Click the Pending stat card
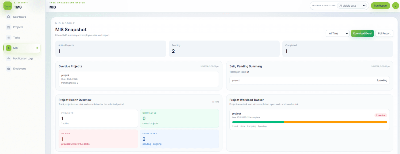400x154 pixels. point(224,49)
